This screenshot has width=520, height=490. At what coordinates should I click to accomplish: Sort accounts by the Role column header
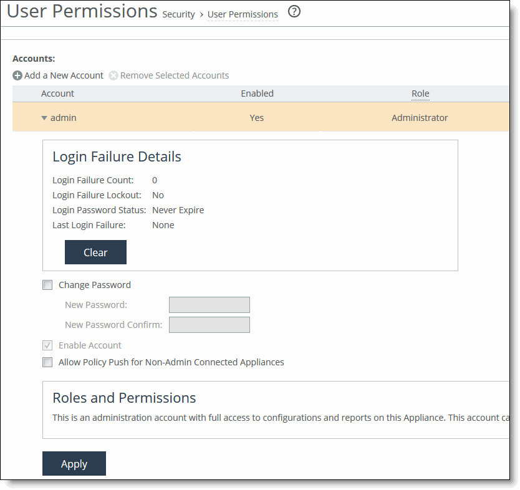point(420,94)
